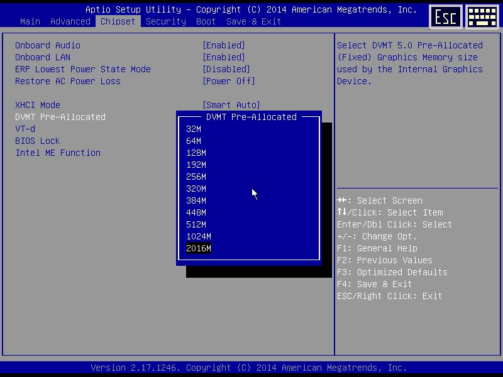Choose 32M in DVMT popup
Screen dimensions: 503x377
point(194,129)
